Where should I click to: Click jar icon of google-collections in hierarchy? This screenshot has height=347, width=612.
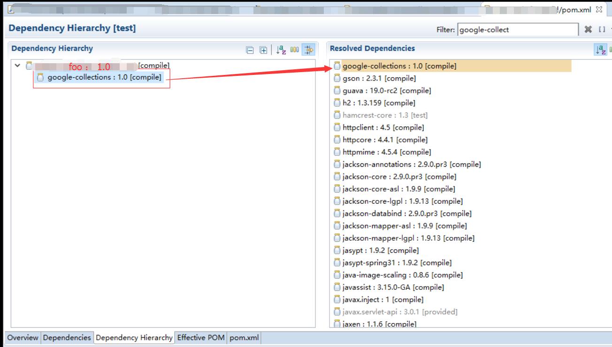40,78
